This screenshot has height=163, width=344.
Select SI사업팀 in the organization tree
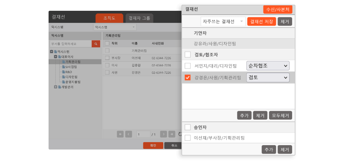pyautogui.click(x=71, y=67)
